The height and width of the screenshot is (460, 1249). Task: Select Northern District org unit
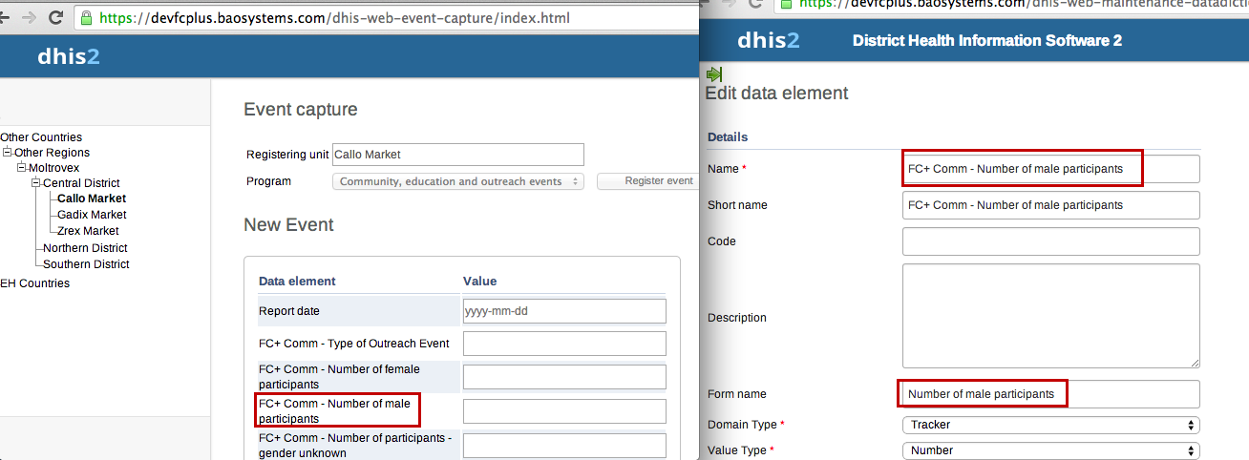85,248
